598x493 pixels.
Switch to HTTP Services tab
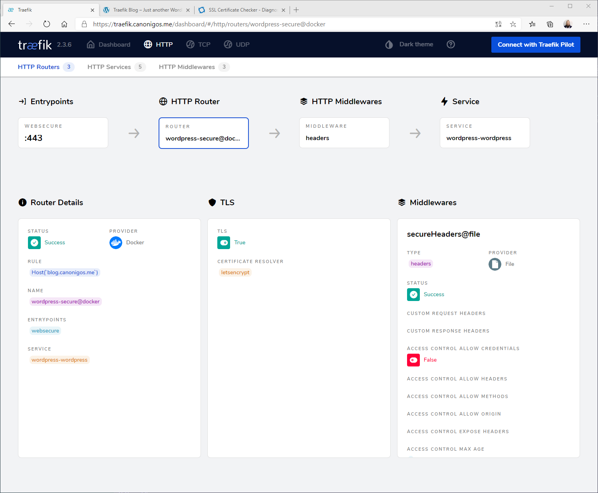pyautogui.click(x=109, y=67)
